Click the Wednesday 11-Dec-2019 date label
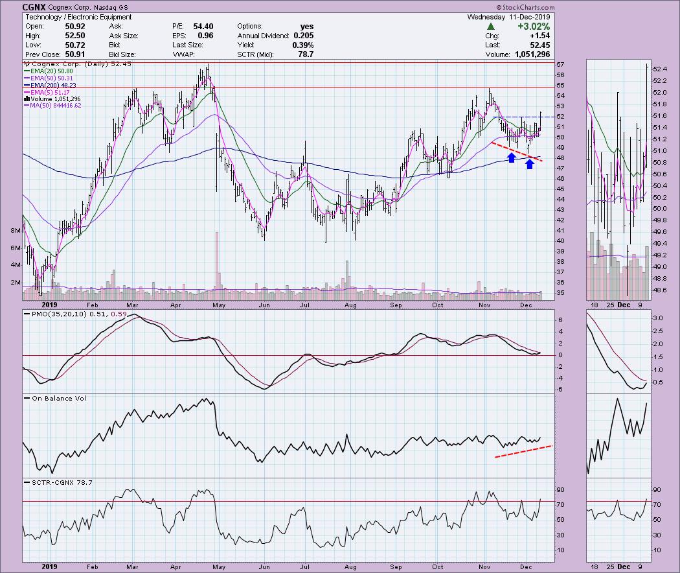The height and width of the screenshot is (573, 680). point(508,17)
